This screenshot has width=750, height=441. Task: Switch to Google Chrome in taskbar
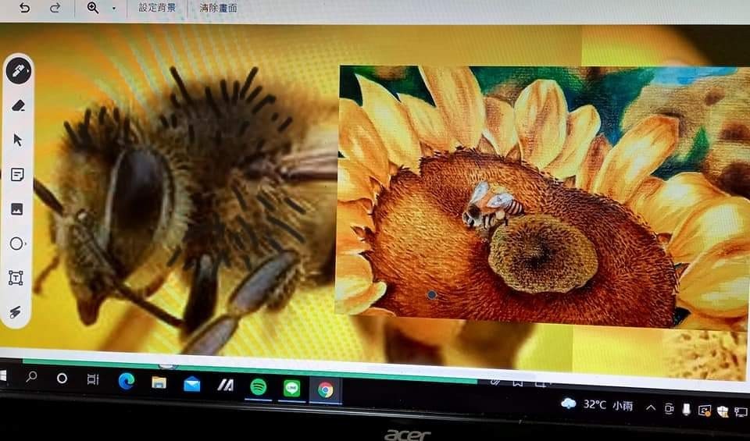coord(325,390)
